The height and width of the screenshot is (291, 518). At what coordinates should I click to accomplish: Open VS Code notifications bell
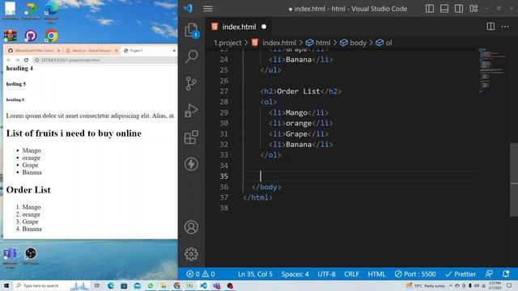[506, 274]
